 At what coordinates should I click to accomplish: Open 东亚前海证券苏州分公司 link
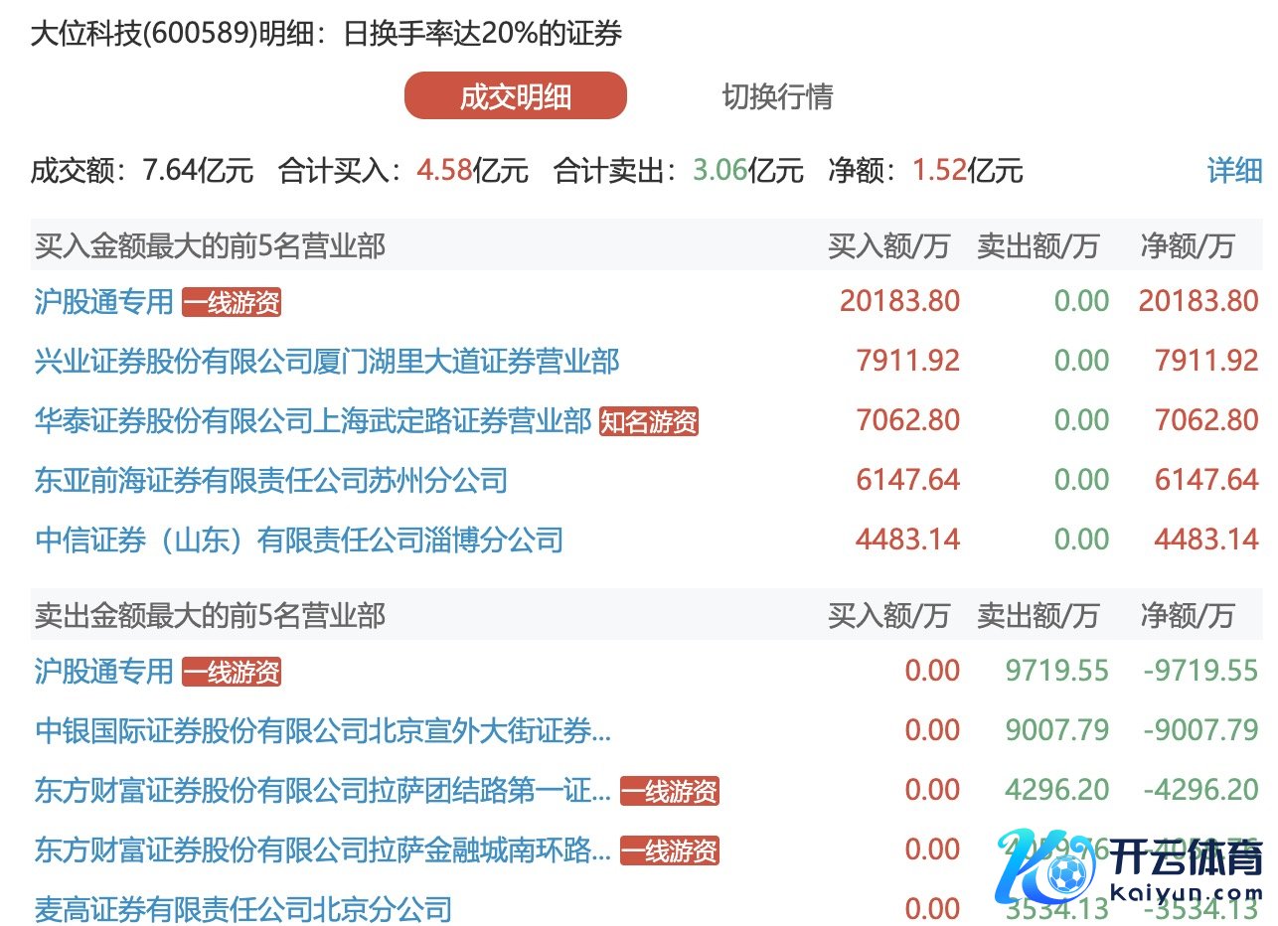[271, 481]
